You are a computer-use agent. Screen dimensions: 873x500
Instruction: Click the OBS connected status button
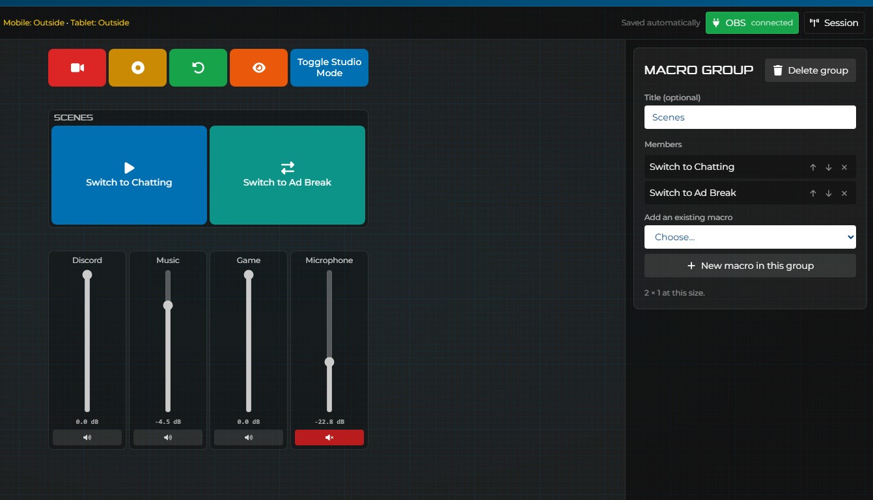752,23
